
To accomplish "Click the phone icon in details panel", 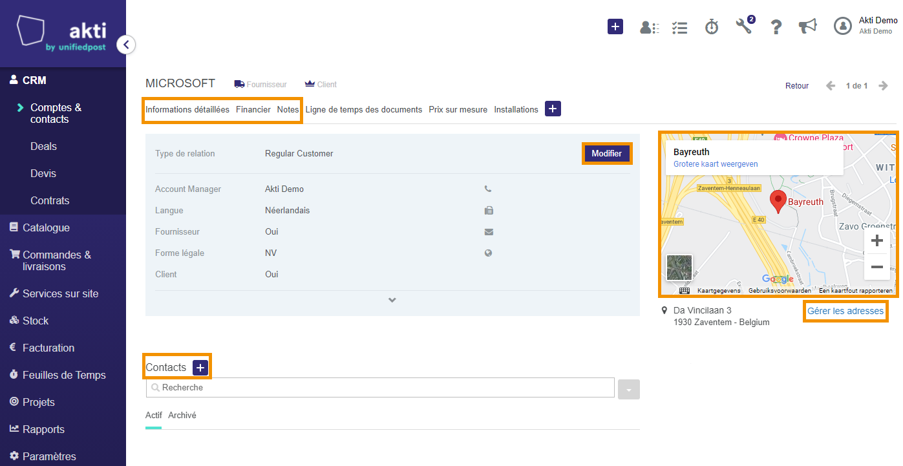I will pyautogui.click(x=488, y=189).
